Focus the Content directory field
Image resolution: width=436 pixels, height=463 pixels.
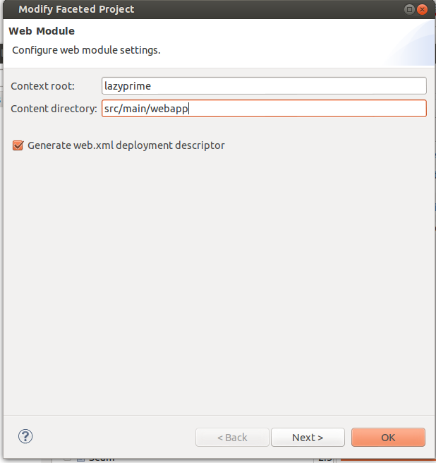(x=264, y=109)
